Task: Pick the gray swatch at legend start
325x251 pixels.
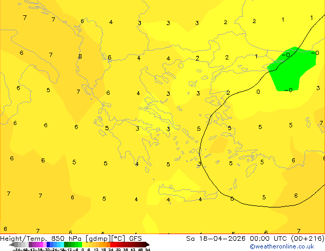Action: pyautogui.click(x=15, y=244)
